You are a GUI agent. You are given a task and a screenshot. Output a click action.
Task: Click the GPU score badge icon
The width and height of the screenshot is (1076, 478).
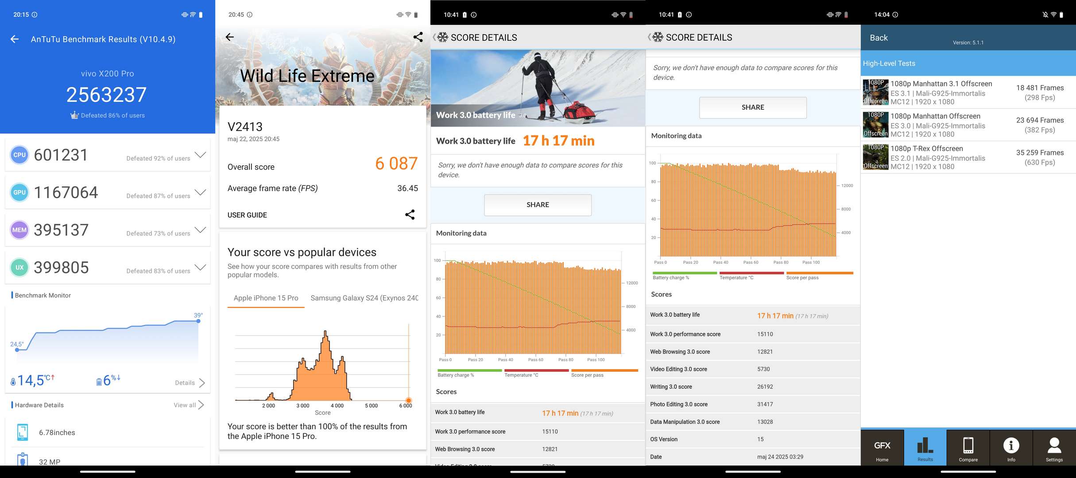click(x=19, y=193)
